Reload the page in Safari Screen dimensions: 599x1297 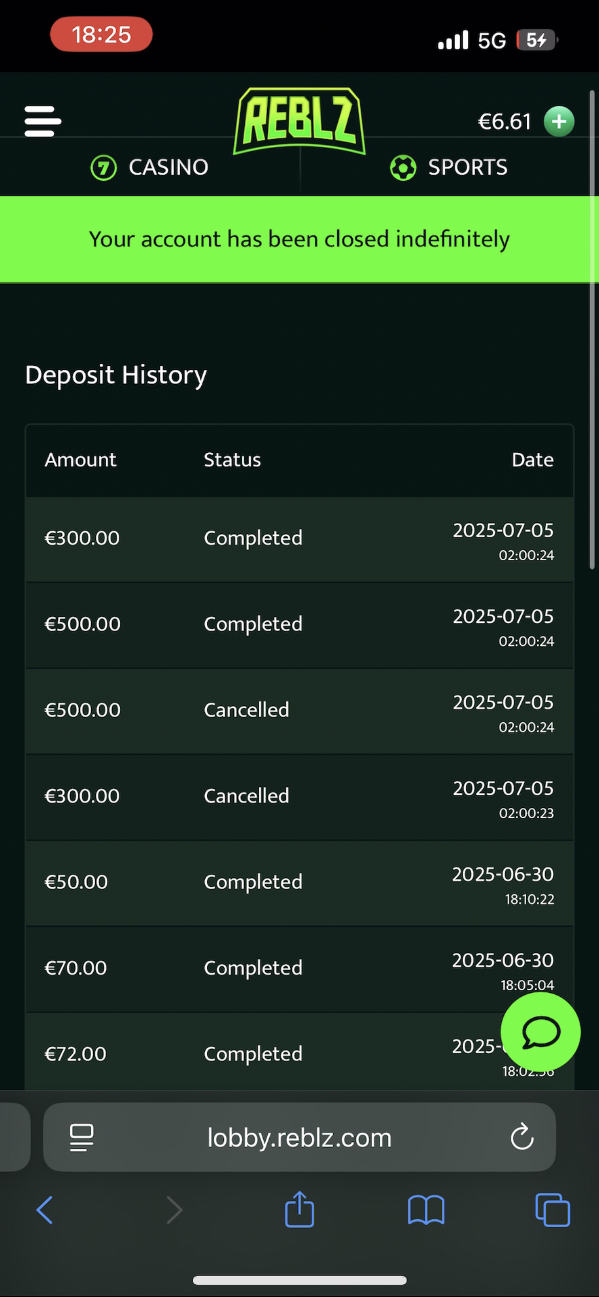[x=522, y=1138]
